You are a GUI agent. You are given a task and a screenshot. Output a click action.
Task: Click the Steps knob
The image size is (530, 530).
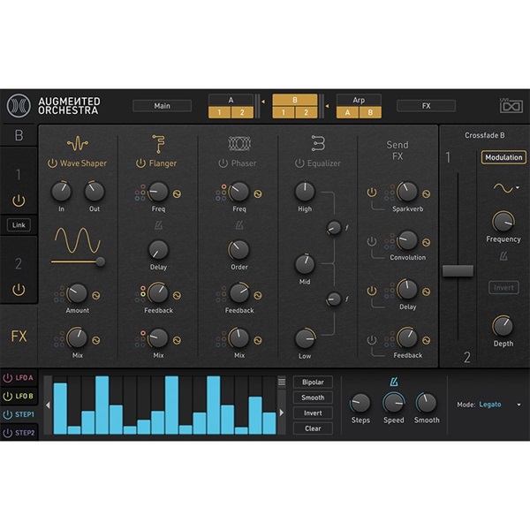point(360,403)
